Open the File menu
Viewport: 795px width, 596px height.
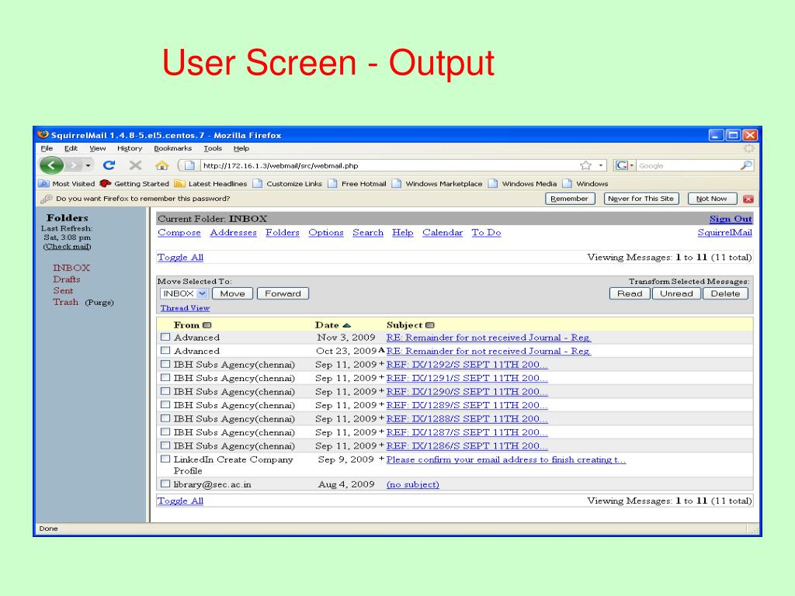coord(47,148)
